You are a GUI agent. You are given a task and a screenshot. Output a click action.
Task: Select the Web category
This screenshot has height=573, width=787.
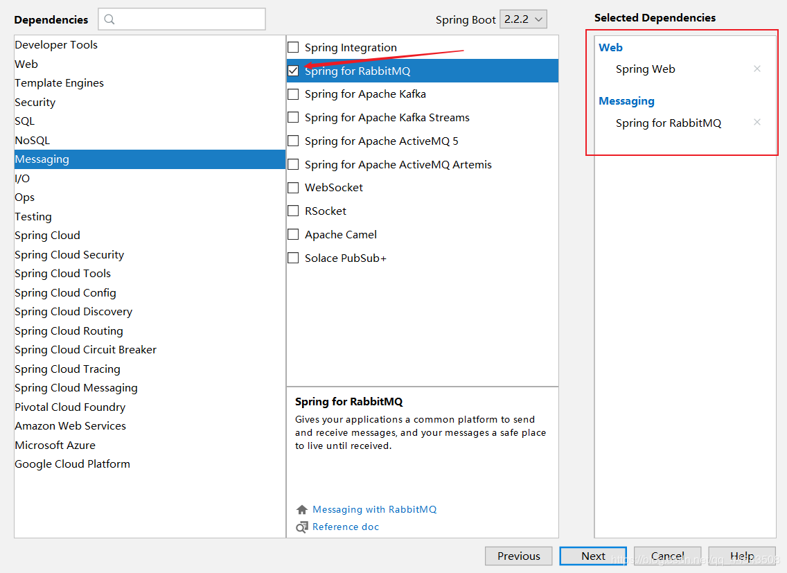point(150,64)
